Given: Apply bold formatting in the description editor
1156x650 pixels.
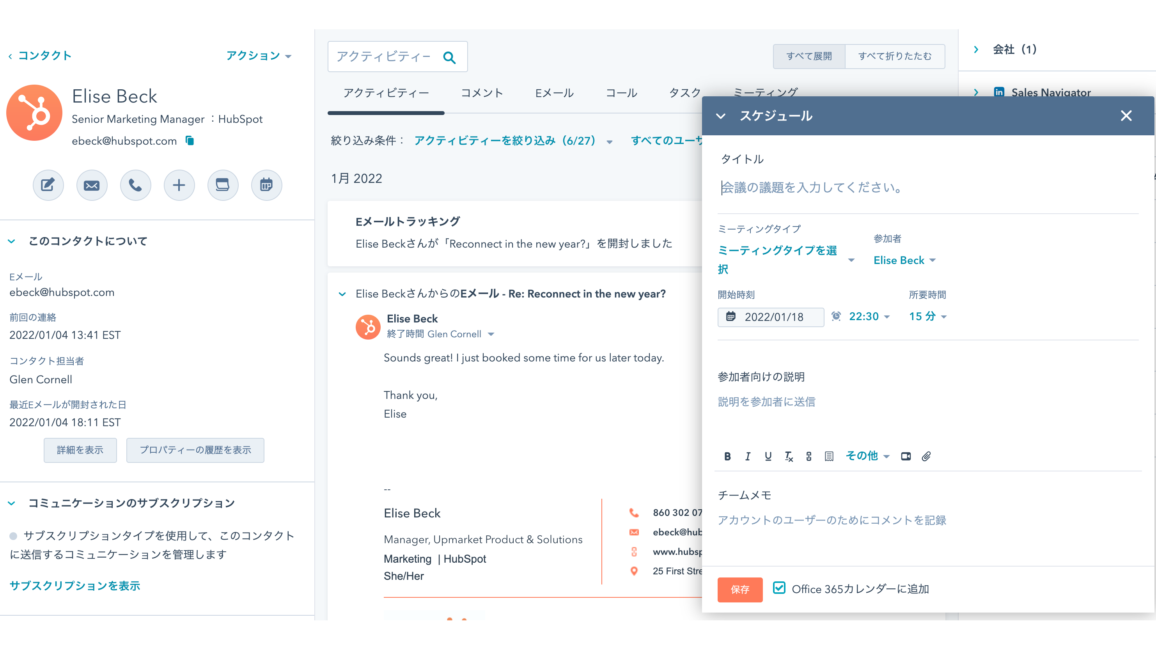Looking at the screenshot, I should click(x=727, y=456).
